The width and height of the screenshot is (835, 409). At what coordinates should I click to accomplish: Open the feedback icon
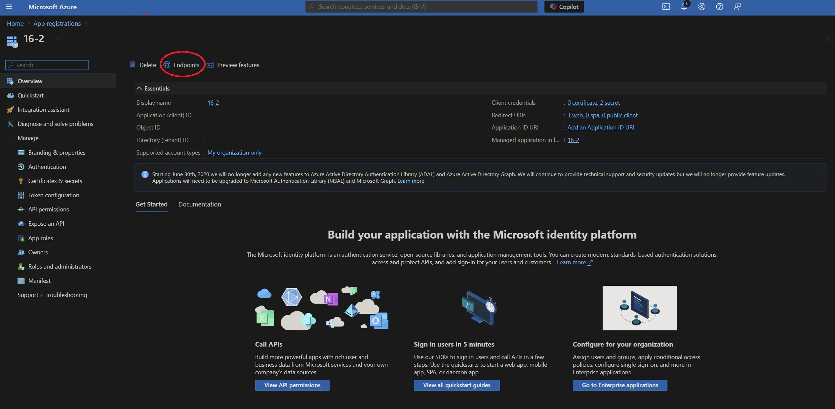(x=737, y=7)
